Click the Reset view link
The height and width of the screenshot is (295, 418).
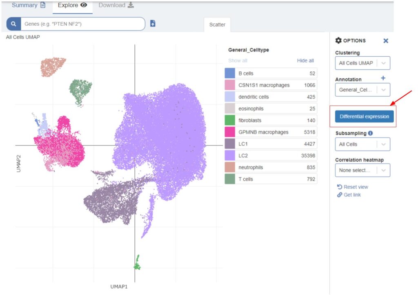[x=353, y=187]
